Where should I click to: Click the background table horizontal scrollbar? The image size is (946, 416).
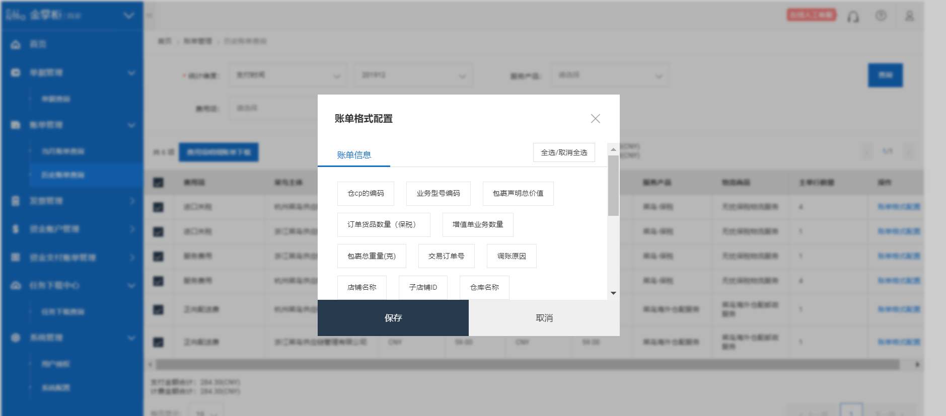pyautogui.click(x=527, y=364)
